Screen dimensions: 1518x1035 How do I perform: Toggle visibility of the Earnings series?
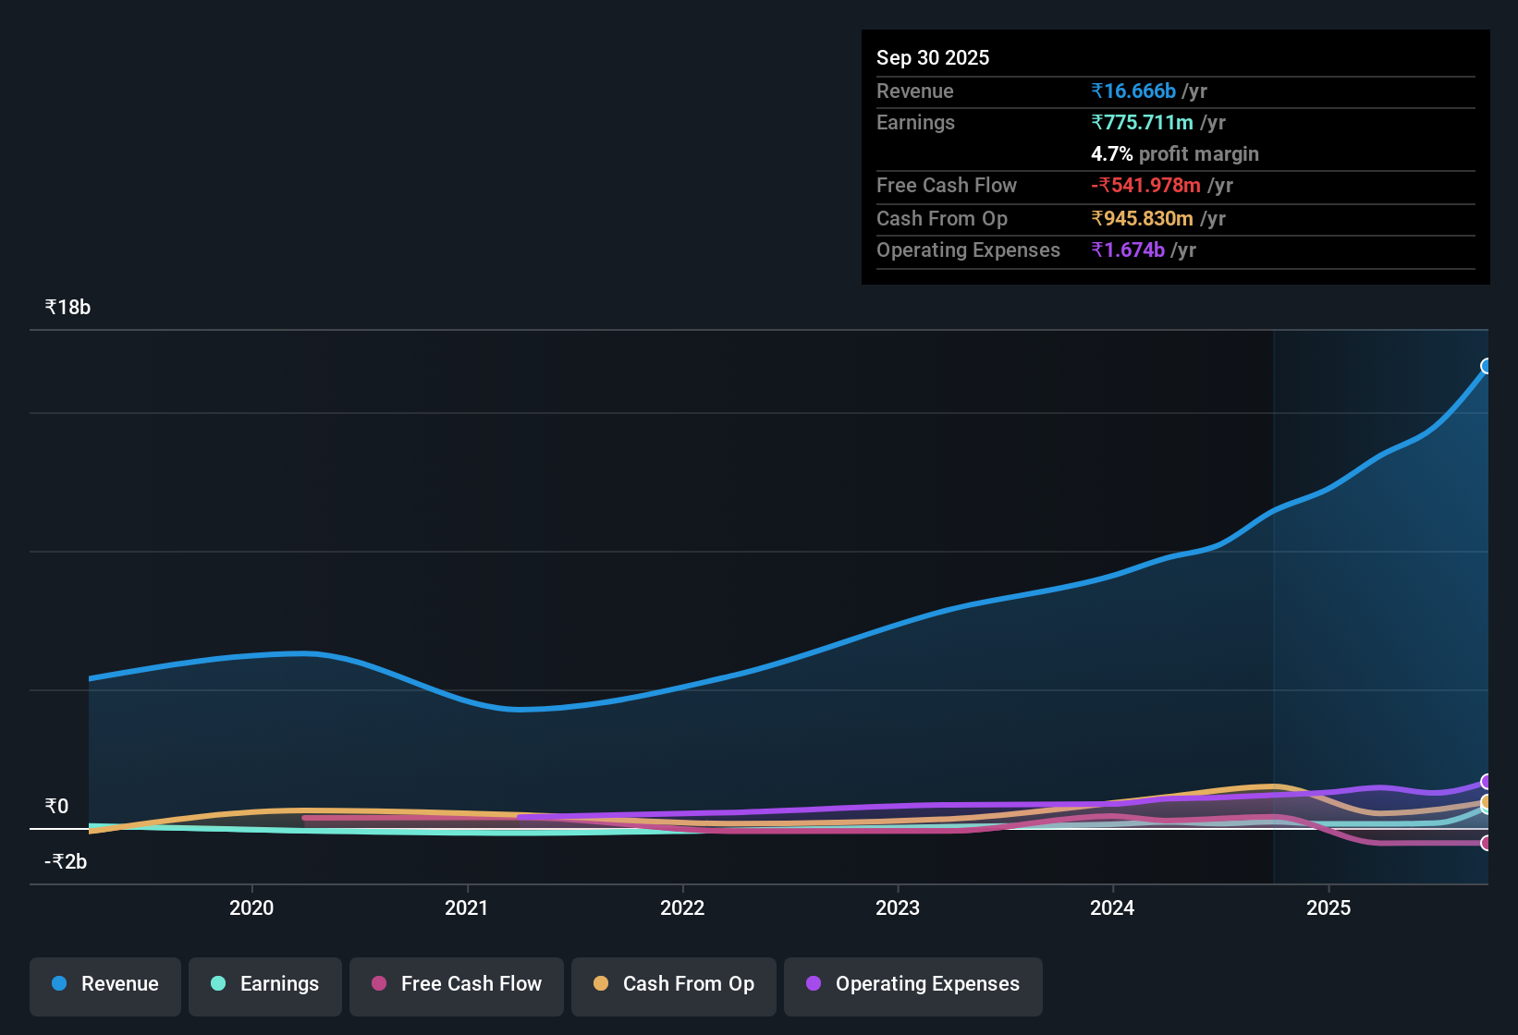(264, 984)
